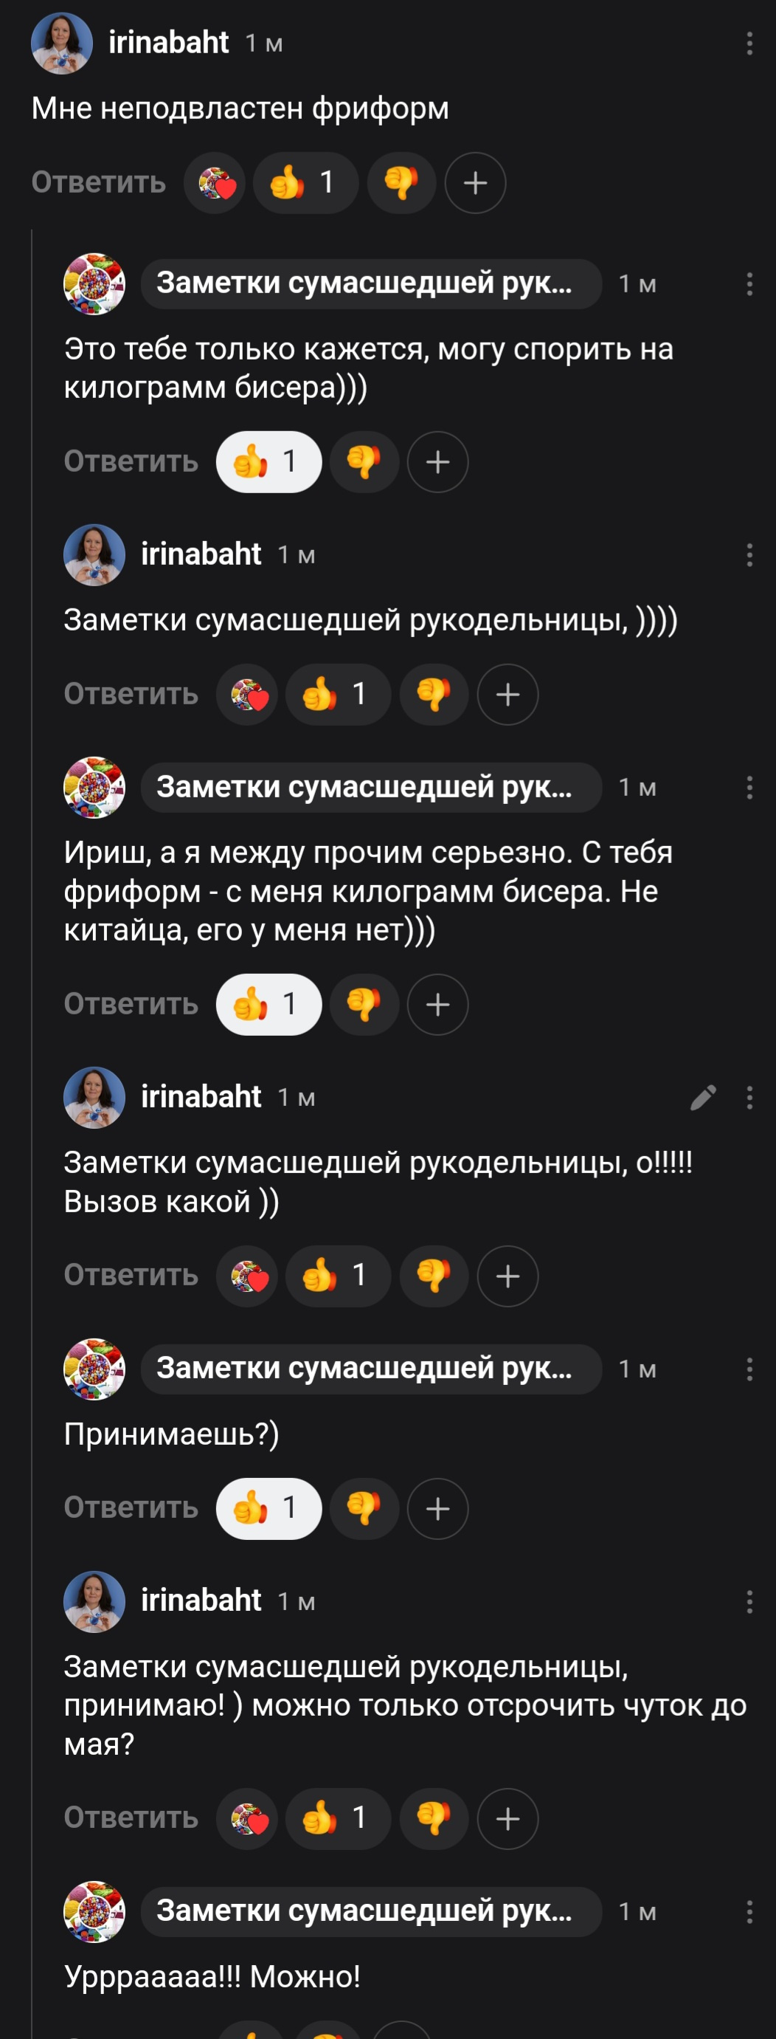Open more options for 'принимаю!' comment
Image resolution: width=776 pixels, height=2039 pixels.
tap(749, 1602)
